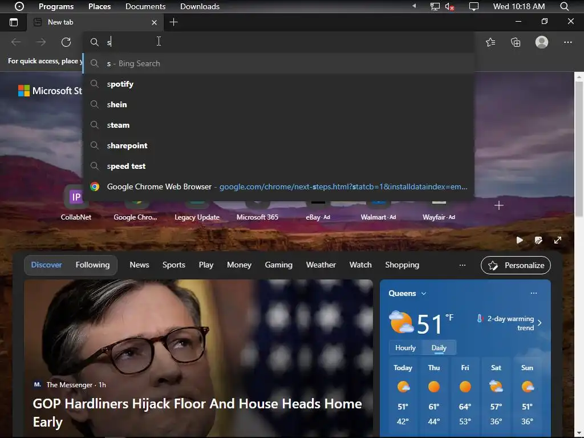Open the Play category
Image resolution: width=584 pixels, height=438 pixels.
(206, 265)
